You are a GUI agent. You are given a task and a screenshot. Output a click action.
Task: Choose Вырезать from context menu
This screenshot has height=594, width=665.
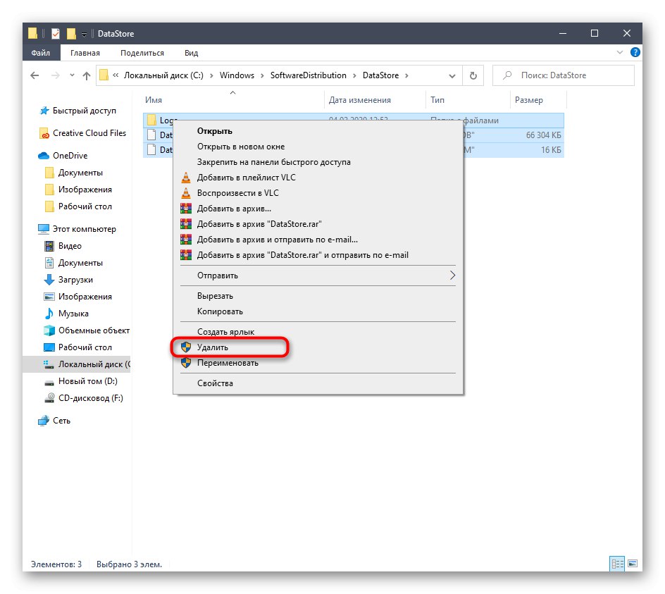pyautogui.click(x=318, y=296)
